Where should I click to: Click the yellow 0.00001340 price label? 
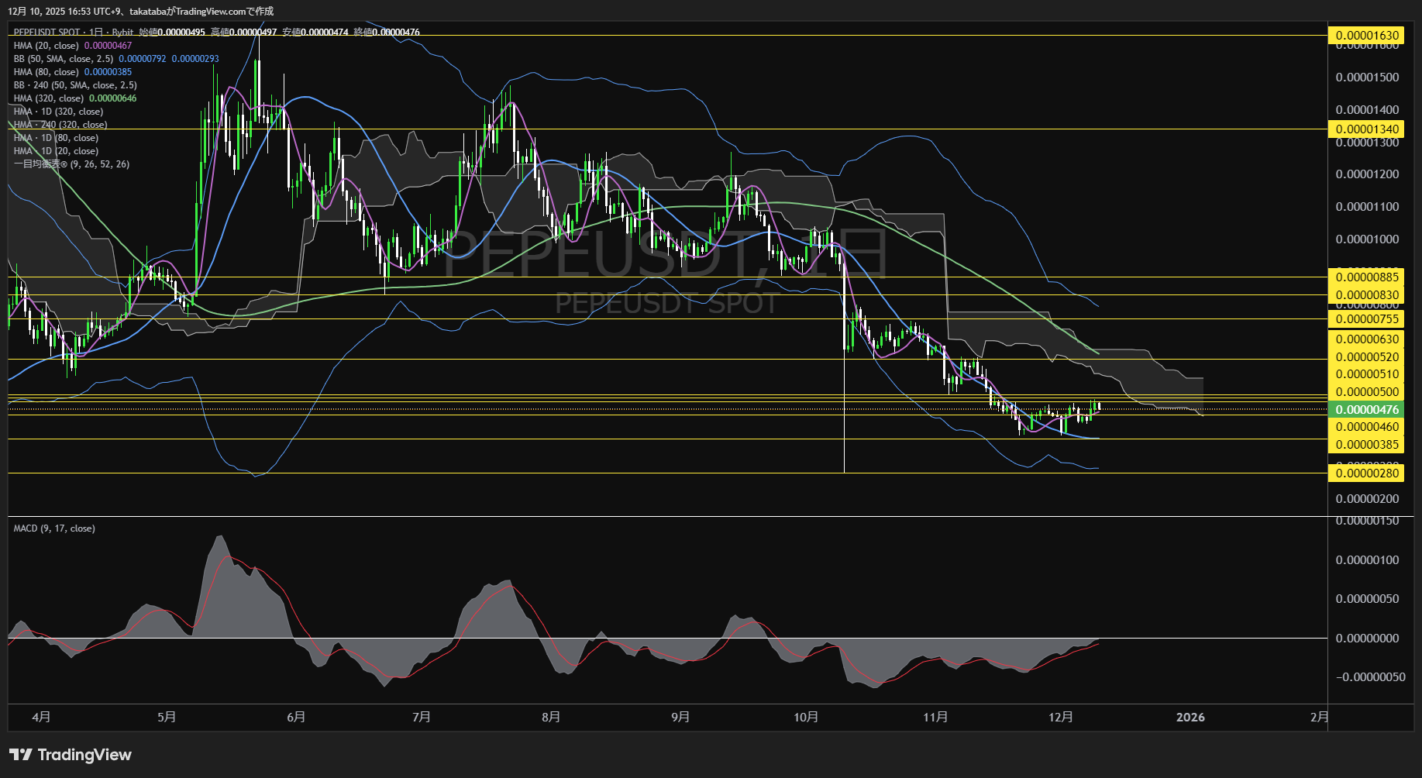click(x=1367, y=129)
